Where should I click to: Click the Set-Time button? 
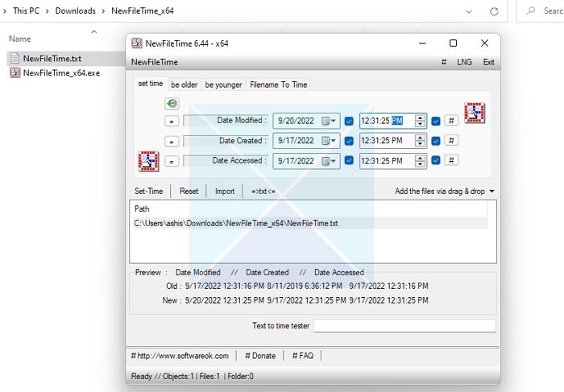pos(148,191)
